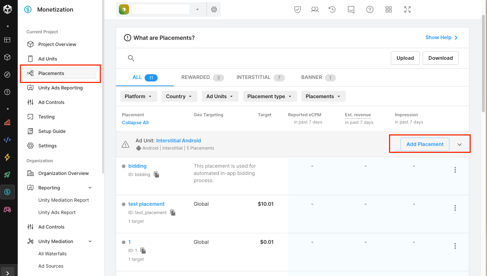Click the search magnifier icon above the tabs
The width and height of the screenshot is (487, 276).
131,58
